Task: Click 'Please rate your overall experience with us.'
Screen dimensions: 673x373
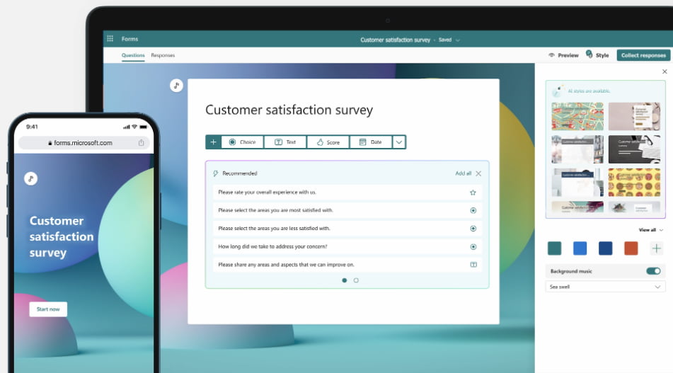Action: click(x=267, y=193)
